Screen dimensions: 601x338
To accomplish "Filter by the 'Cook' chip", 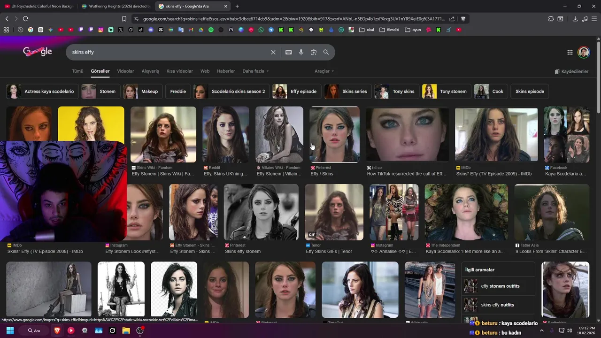I will 490,92.
